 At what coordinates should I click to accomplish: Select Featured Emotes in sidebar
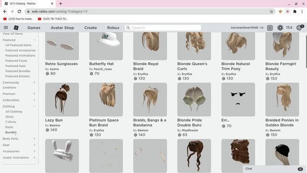coord(17,76)
